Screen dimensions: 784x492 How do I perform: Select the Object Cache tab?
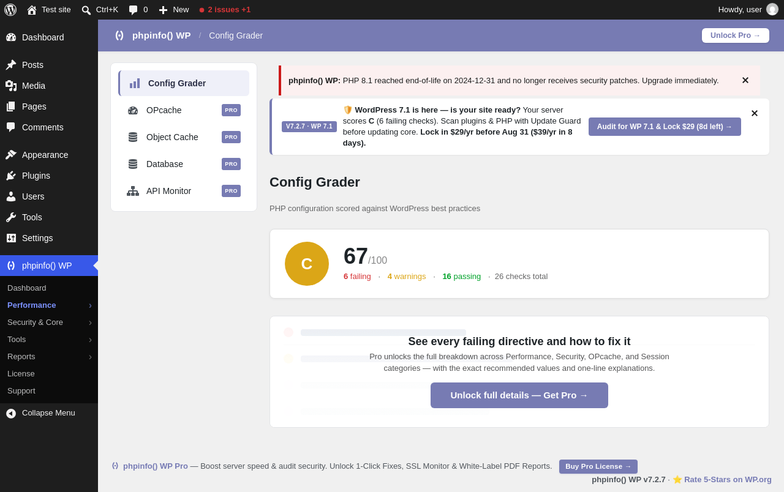point(184,137)
